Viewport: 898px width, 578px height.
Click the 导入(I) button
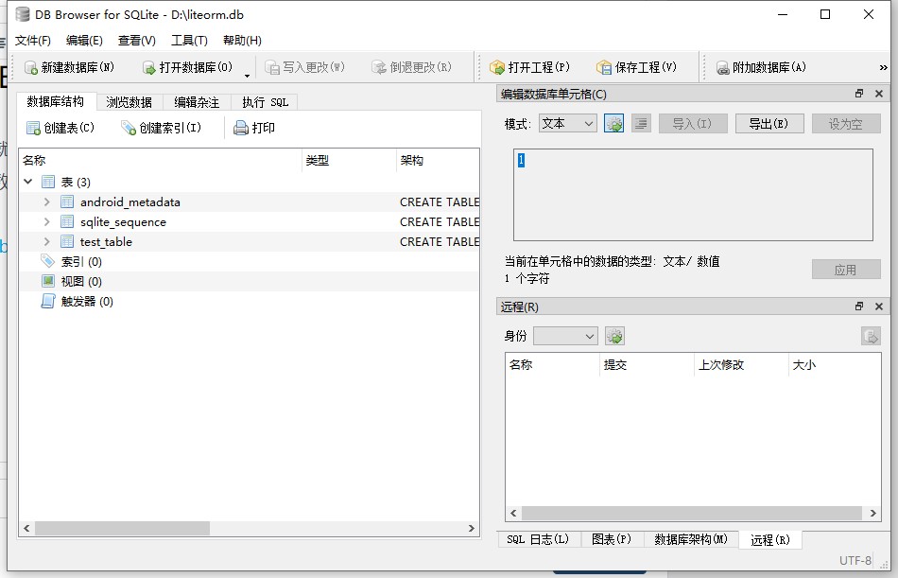coord(693,123)
